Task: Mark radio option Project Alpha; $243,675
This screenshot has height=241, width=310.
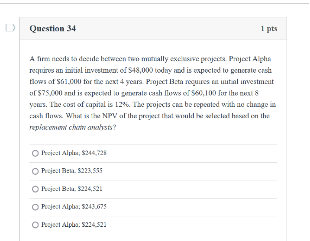Action: coord(35,207)
